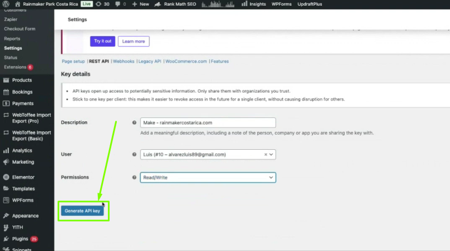Click the help icon beside Description
The height and width of the screenshot is (251, 450).
[x=134, y=122]
